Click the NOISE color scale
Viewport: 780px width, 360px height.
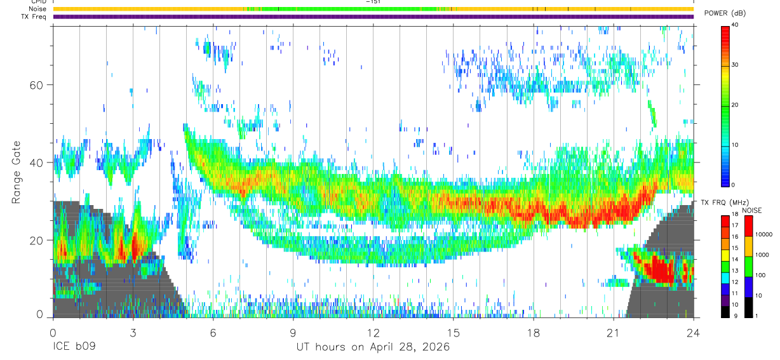(x=748, y=266)
